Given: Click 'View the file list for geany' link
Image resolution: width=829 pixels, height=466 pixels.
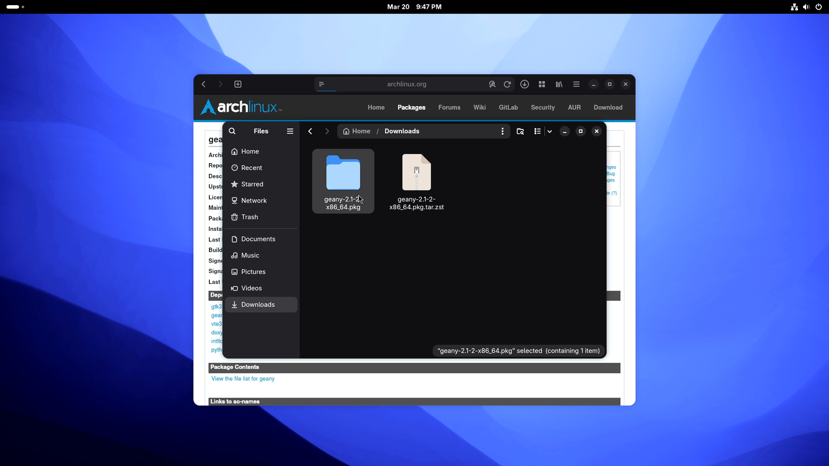Looking at the screenshot, I should [x=243, y=378].
